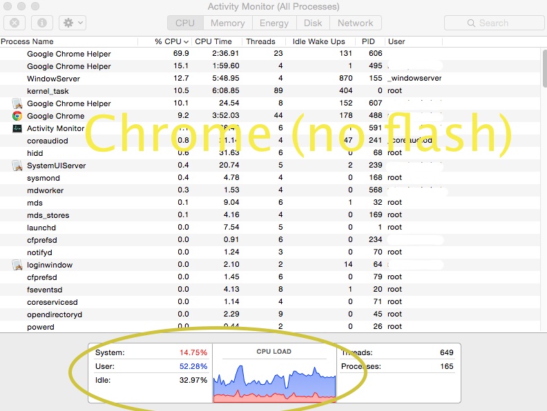Click the Activity Monitor process icon
Image resolution: width=547 pixels, height=411 pixels.
(17, 128)
